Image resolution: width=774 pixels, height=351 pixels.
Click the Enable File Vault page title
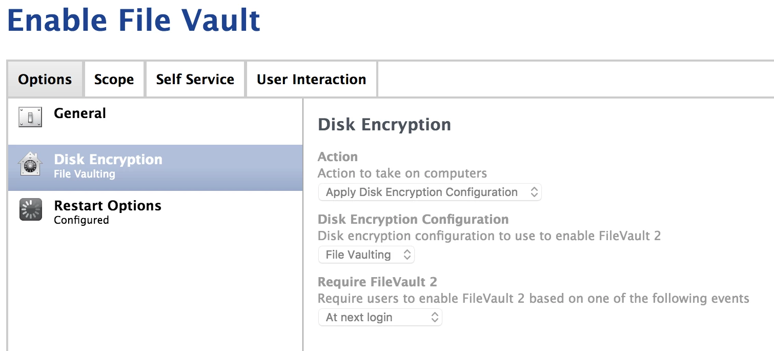[134, 21]
